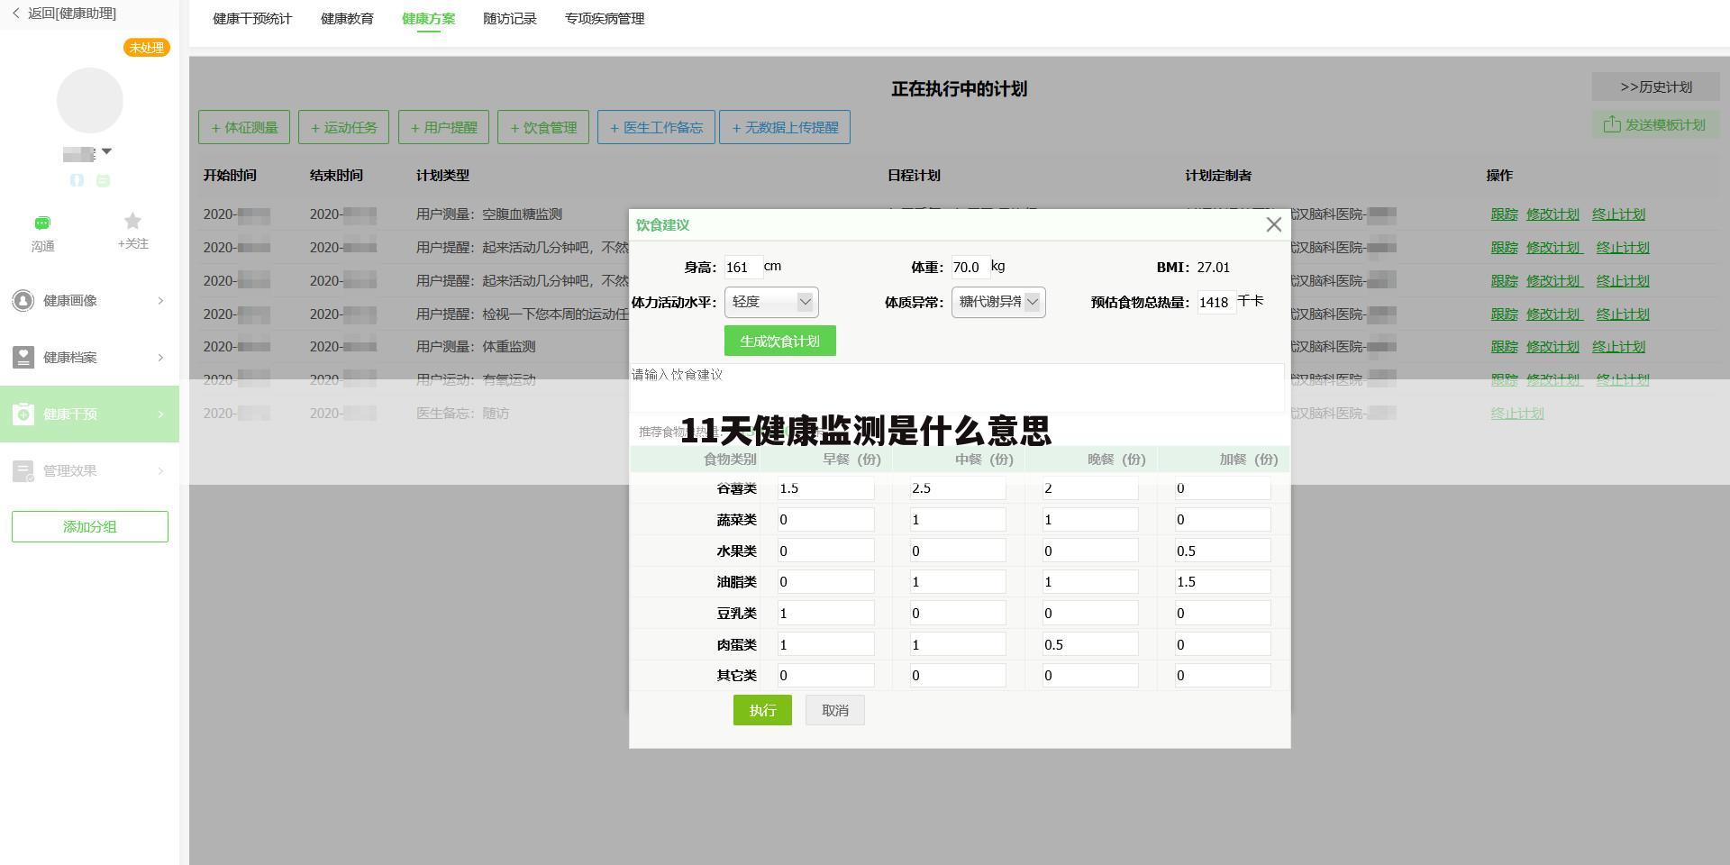This screenshot has width=1730, height=865.
Task: Click the 请输入饮食建议 text area
Action: tap(957, 387)
